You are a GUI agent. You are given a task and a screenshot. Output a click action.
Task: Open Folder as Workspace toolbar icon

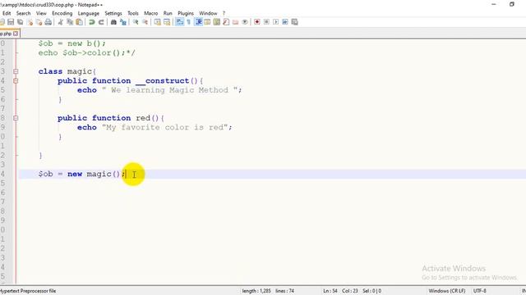(236, 22)
